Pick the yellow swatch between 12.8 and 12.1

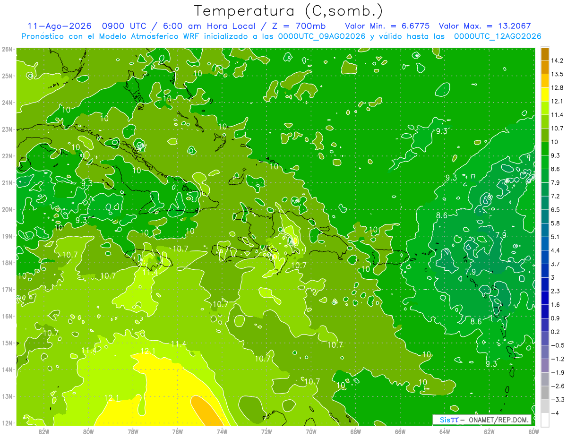click(545, 94)
